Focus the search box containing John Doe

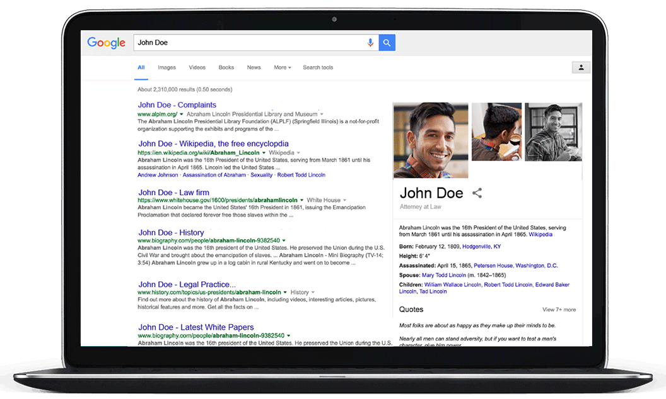coord(256,42)
